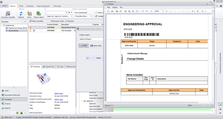
Task: Collapse the Processes panel chevron
Action: click(25, 22)
